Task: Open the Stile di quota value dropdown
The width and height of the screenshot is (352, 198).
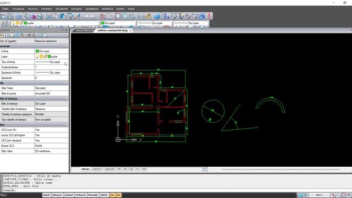Action: point(51,94)
